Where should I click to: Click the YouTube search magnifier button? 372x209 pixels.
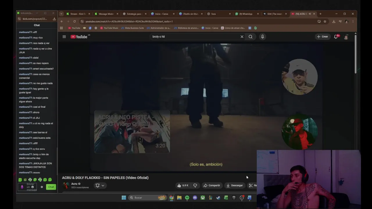coord(251,37)
